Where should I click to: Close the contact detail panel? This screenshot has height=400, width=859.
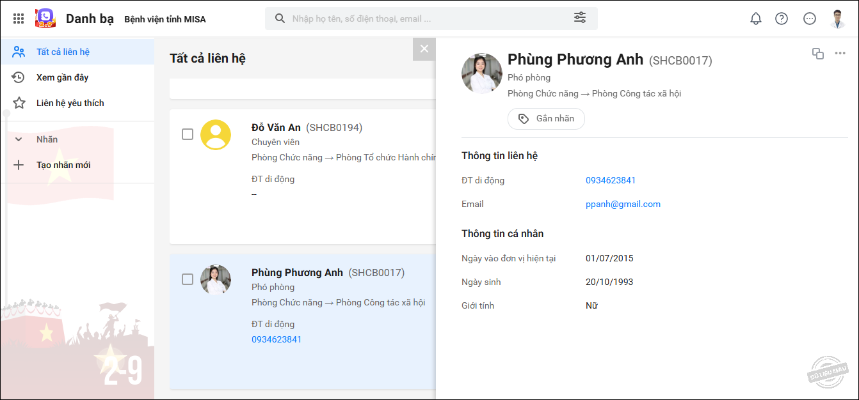pyautogui.click(x=424, y=49)
